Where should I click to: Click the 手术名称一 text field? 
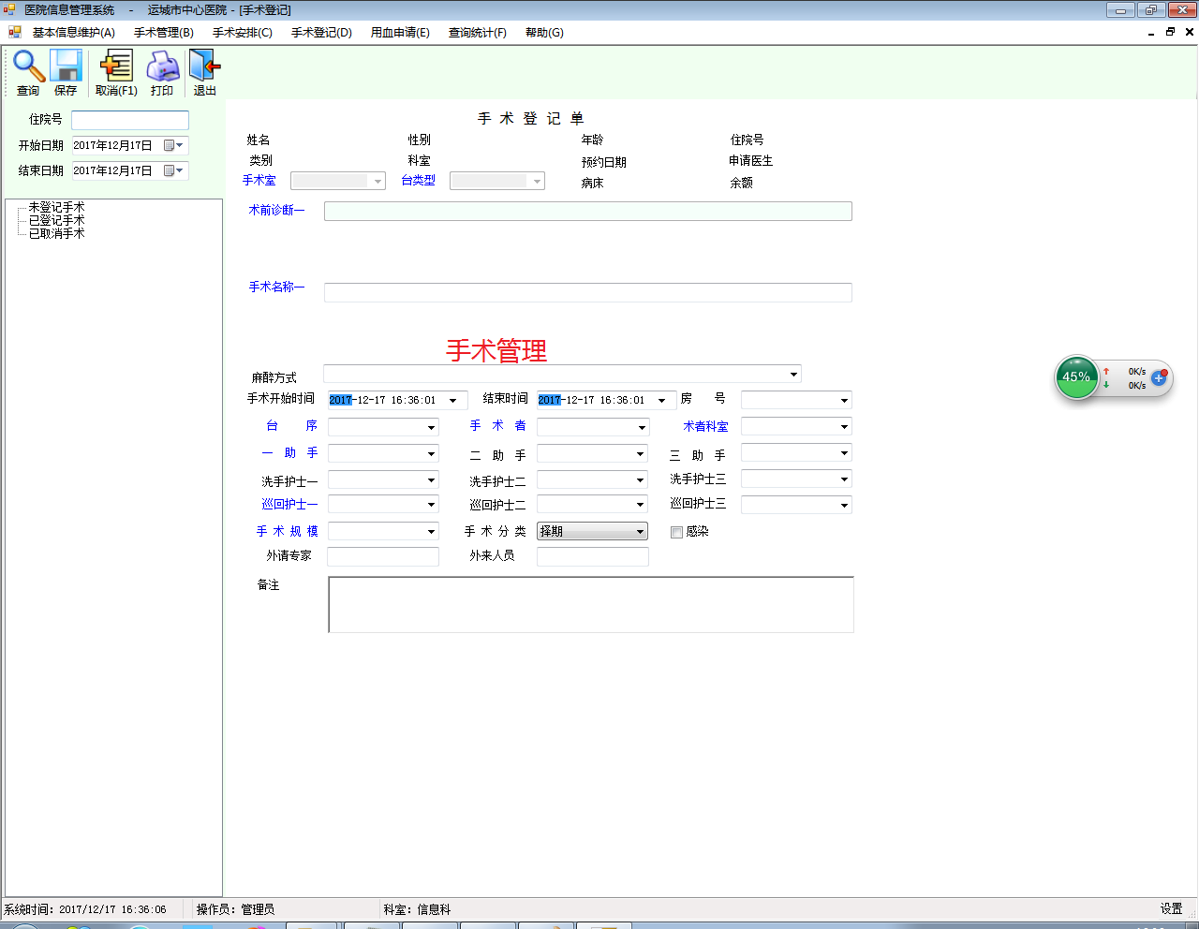tap(588, 292)
